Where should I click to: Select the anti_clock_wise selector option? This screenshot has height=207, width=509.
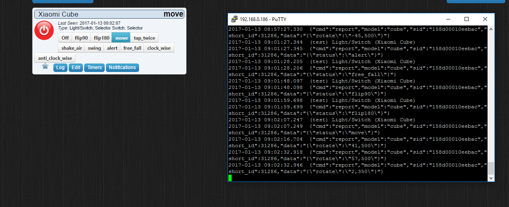[55, 58]
